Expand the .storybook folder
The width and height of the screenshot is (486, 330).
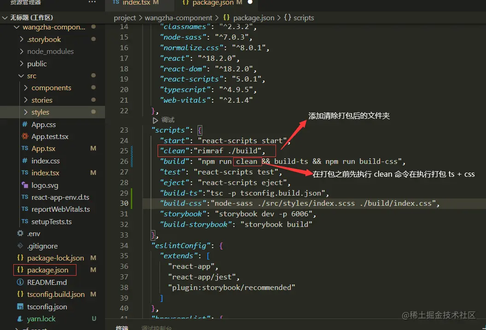[21, 39]
